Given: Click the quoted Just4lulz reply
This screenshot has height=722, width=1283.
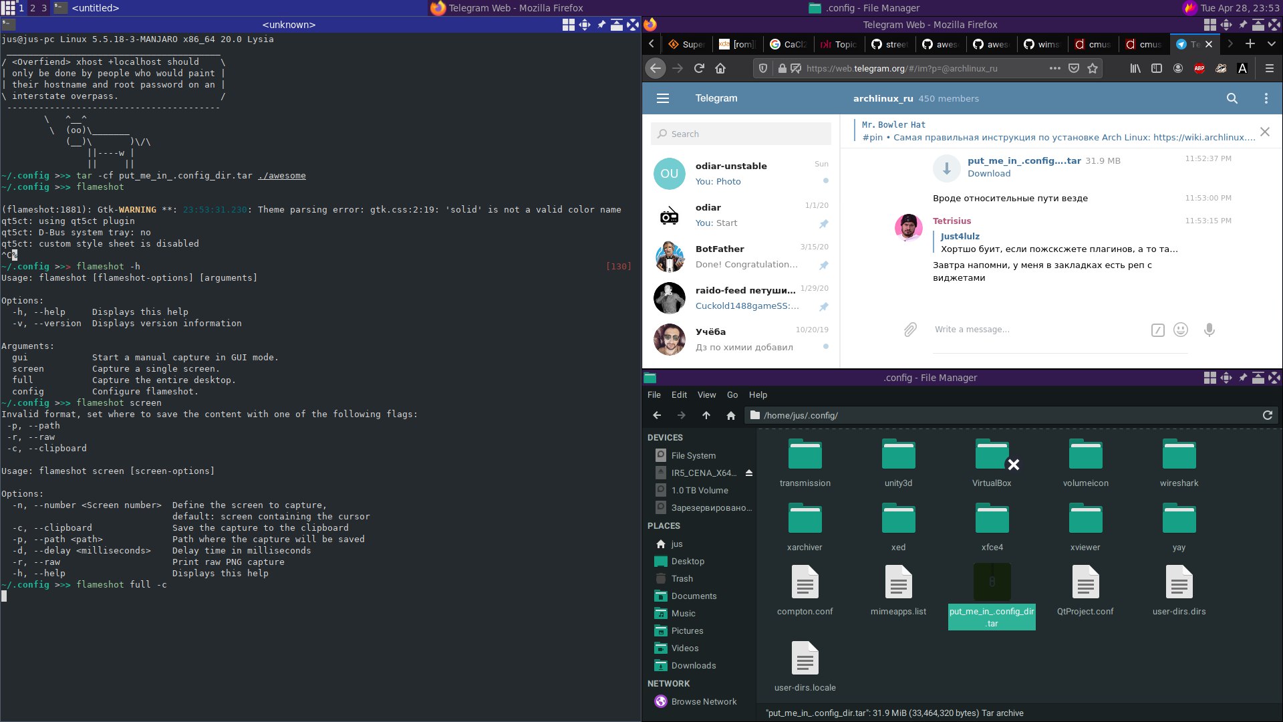Looking at the screenshot, I should [x=1056, y=243].
